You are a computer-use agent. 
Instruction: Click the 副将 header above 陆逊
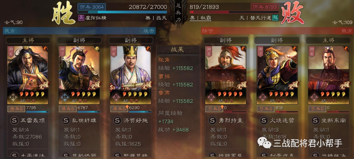click(277, 40)
